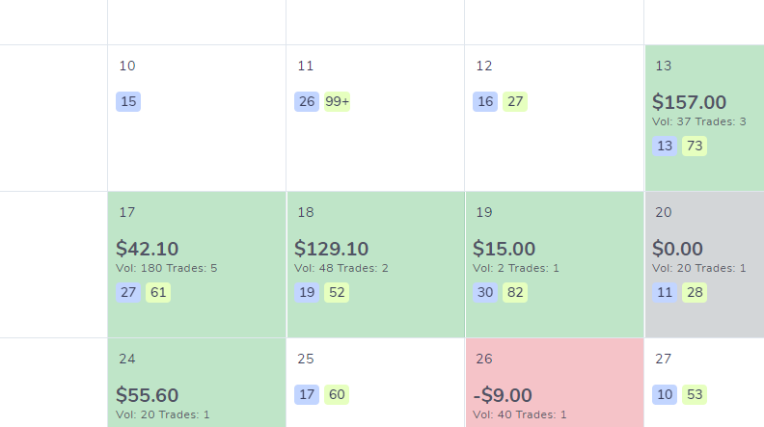
Task: Open the blue 13 badge on day 13
Action: pos(665,147)
